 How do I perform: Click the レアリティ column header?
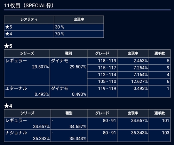(29, 20)
